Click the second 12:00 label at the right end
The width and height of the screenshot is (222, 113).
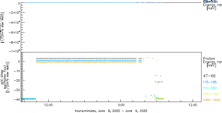pyautogui.click(x=193, y=105)
